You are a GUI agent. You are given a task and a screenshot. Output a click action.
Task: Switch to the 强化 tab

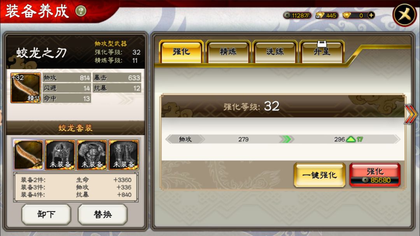click(181, 52)
